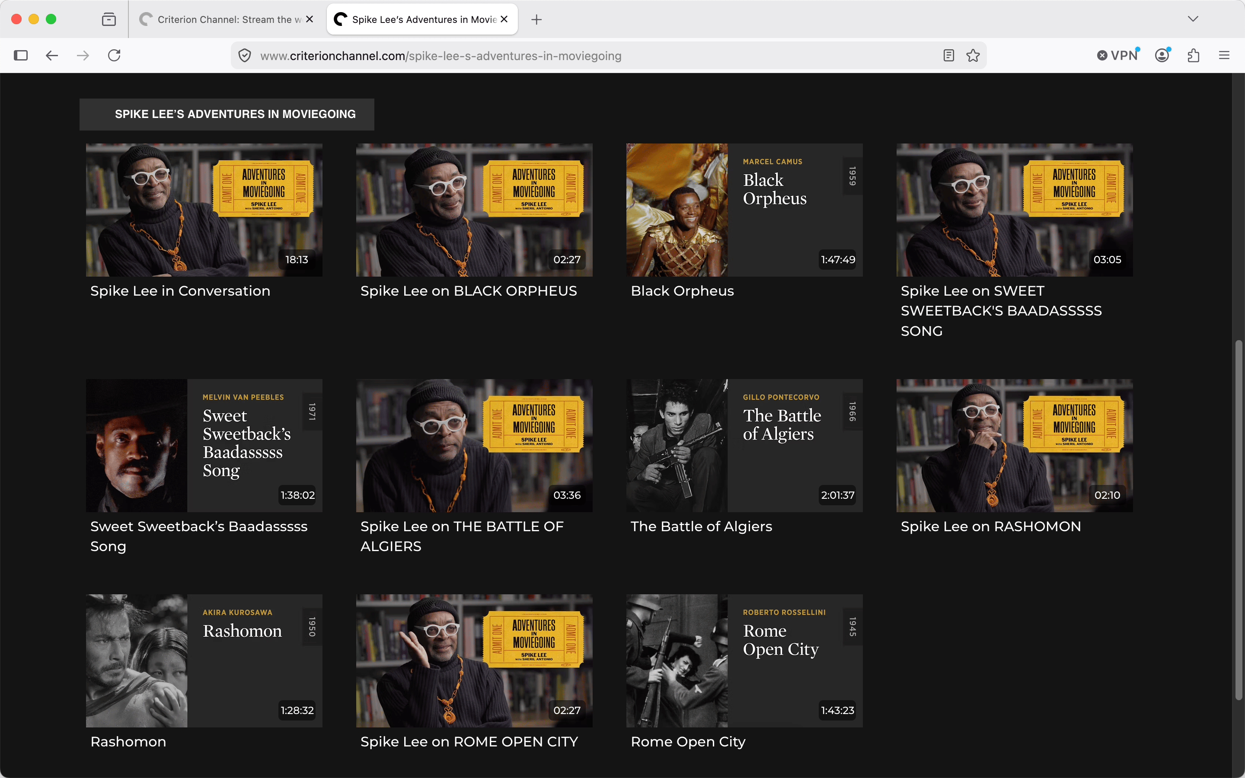
Task: Click "Spike Lee on THE BATTLE OF ALGIERS" title
Action: (462, 536)
